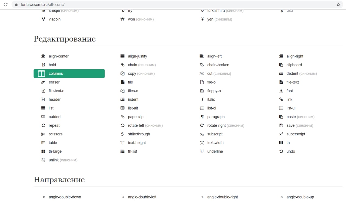Click the align-right icon

point(281,56)
